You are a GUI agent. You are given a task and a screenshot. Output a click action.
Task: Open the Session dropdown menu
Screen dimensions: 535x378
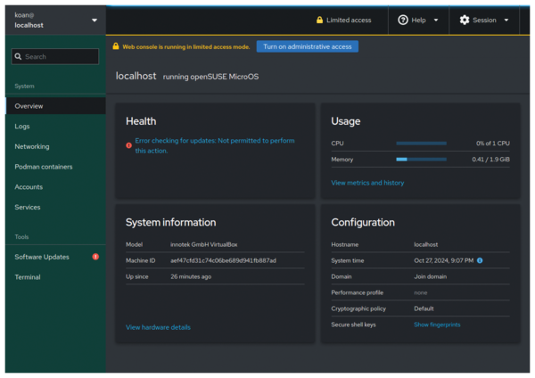[x=485, y=20]
